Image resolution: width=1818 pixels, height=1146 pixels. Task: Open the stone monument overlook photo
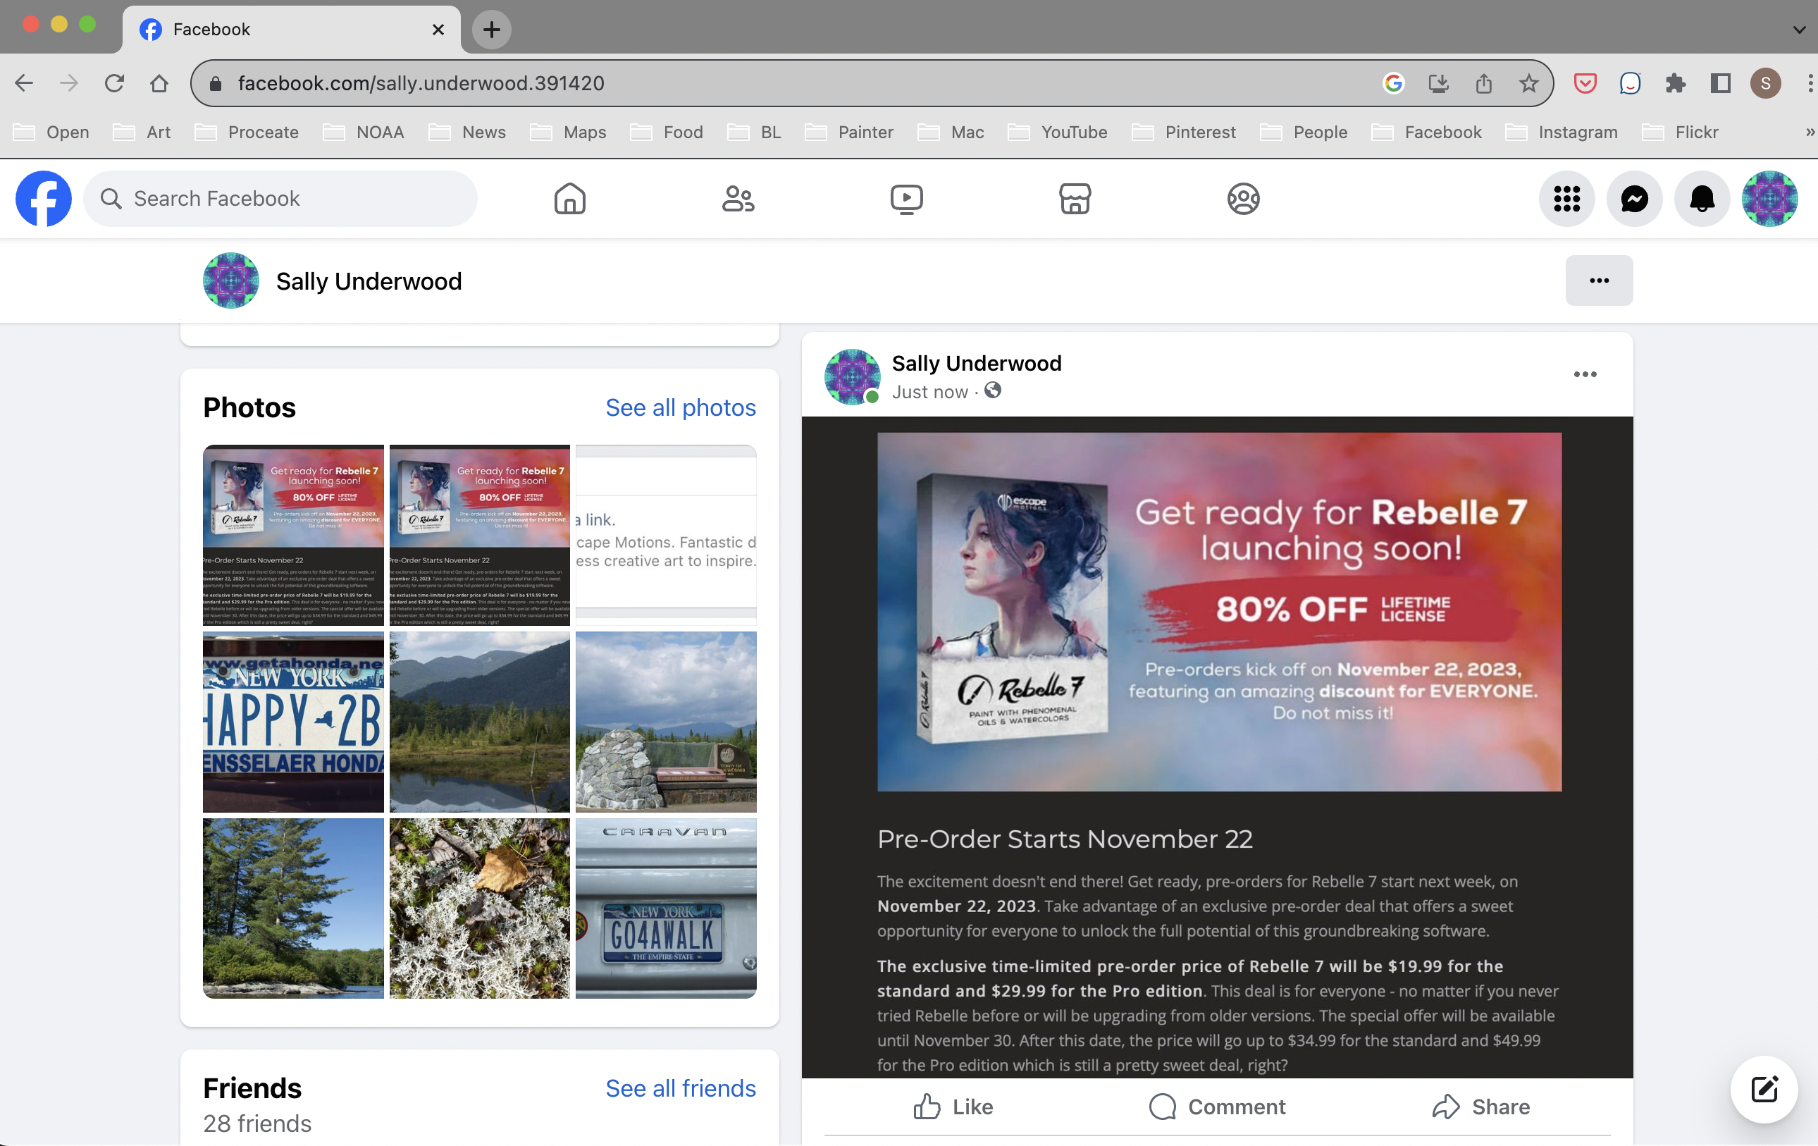tap(666, 722)
